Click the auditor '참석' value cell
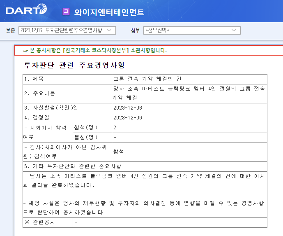Screen dimensions: 283x236 click(189, 152)
